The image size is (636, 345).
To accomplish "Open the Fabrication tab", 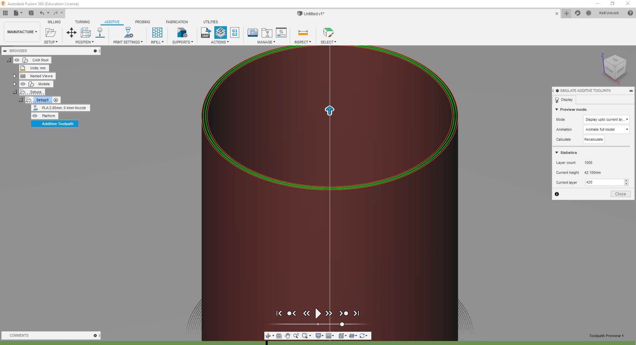I will coord(177,22).
